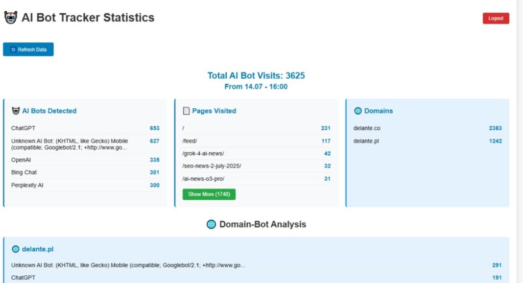The width and height of the screenshot is (523, 283).
Task: Click the Bing Chat bot entry
Action: pyautogui.click(x=24, y=172)
